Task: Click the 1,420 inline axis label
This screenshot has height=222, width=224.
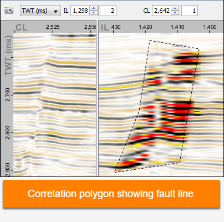Action: click(145, 27)
